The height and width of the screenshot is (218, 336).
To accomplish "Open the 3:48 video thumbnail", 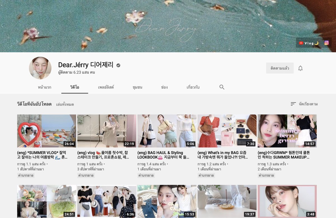I will pyautogui.click(x=287, y=201).
